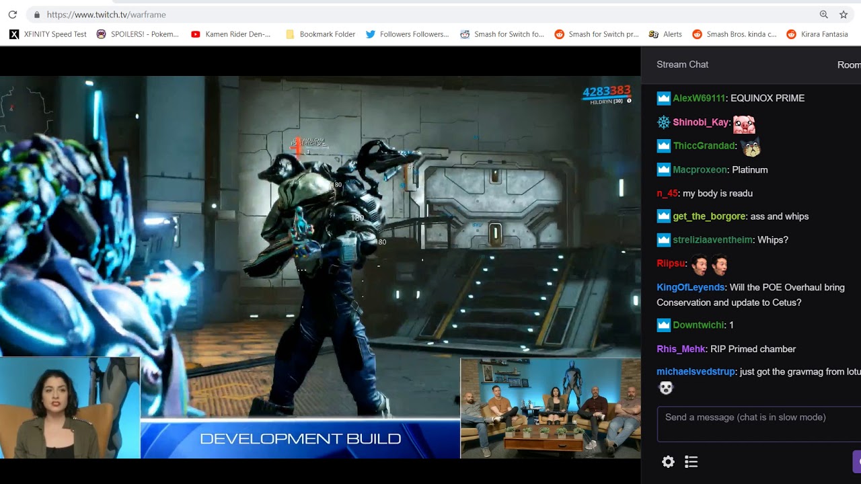The height and width of the screenshot is (484, 861).
Task: Click username Macproxeon in chat
Action: point(700,170)
